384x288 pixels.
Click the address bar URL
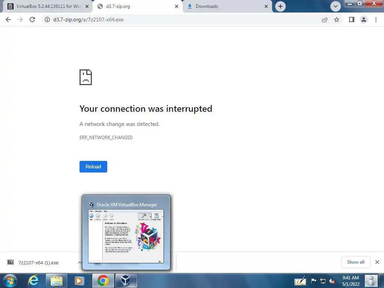pos(88,19)
